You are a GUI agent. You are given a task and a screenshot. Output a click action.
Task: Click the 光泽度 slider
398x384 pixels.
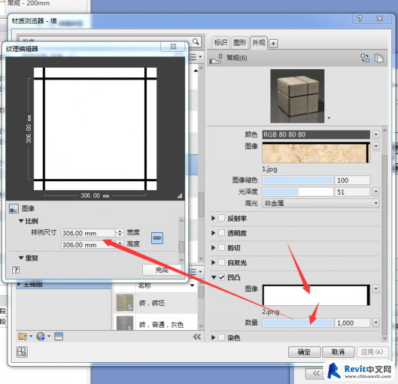click(298, 191)
